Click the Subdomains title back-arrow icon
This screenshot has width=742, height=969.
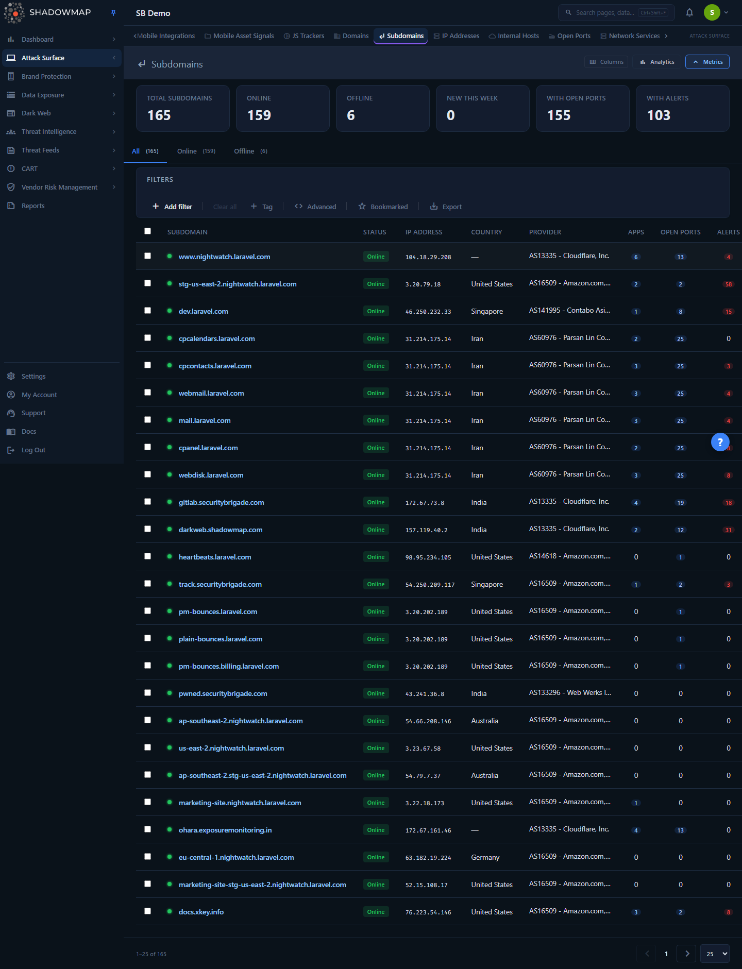[x=141, y=64]
